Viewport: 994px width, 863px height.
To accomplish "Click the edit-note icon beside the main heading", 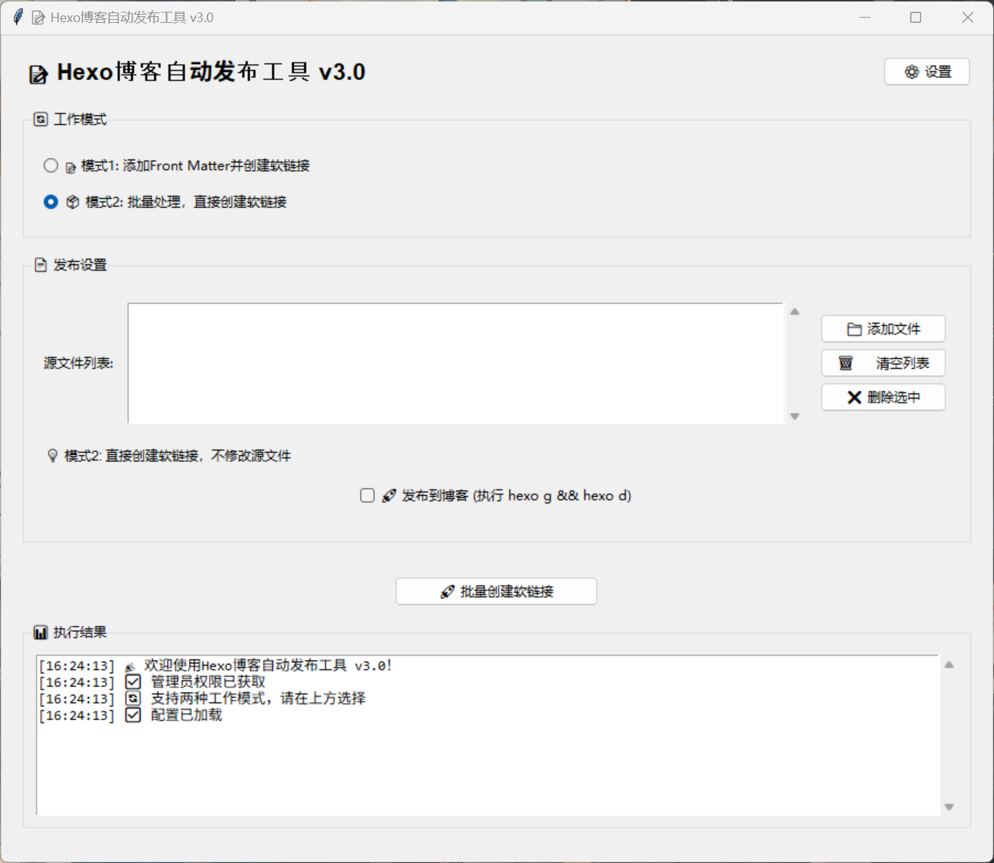I will (x=38, y=74).
